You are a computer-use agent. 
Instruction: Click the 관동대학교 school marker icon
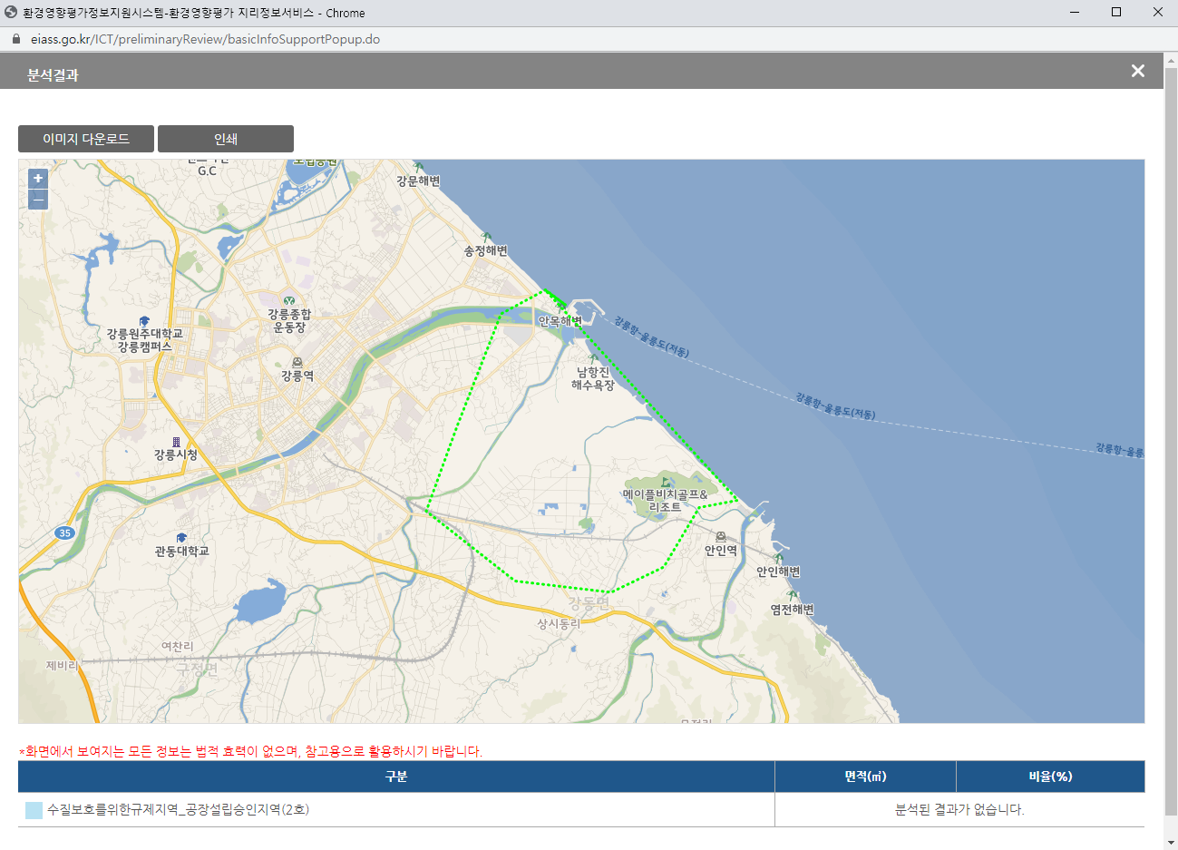pyautogui.click(x=181, y=538)
